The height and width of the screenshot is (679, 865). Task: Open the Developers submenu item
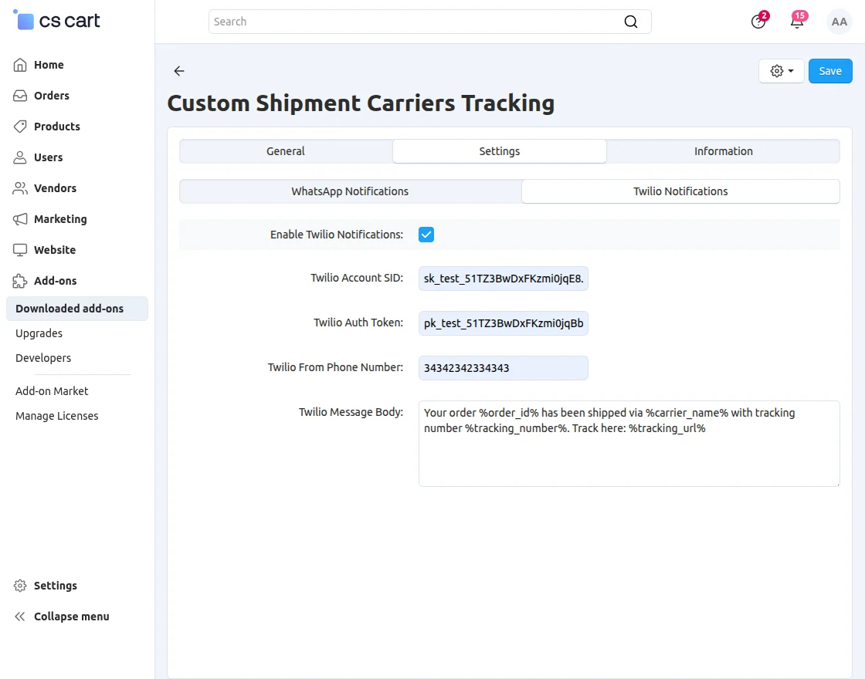click(43, 358)
